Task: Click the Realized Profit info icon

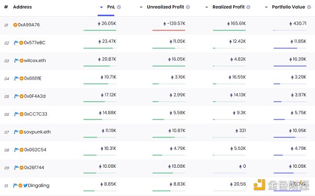Action: click(248, 7)
